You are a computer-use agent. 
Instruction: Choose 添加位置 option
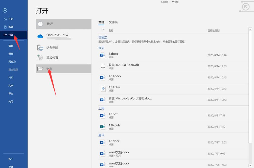pyautogui.click(x=64, y=57)
